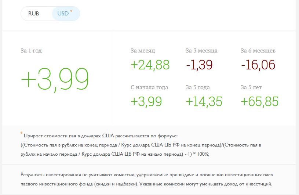Click the -16,06 six-month return value
Viewport: 299px width, 195px height.
click(258, 65)
